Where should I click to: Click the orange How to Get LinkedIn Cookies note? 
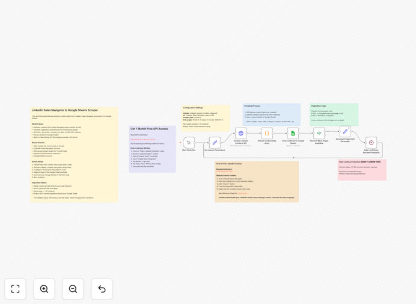[257, 182]
